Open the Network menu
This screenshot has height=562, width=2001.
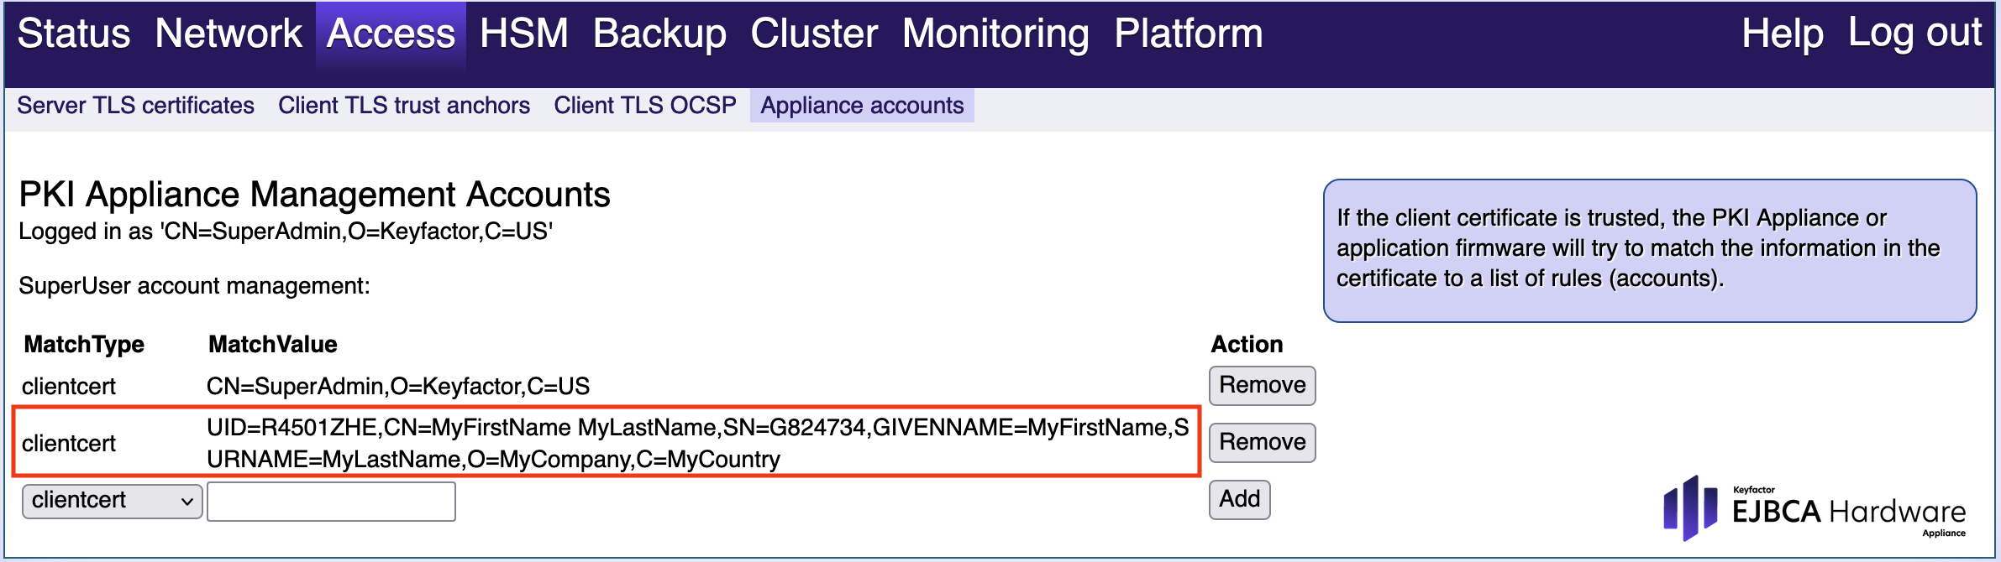pos(228,34)
